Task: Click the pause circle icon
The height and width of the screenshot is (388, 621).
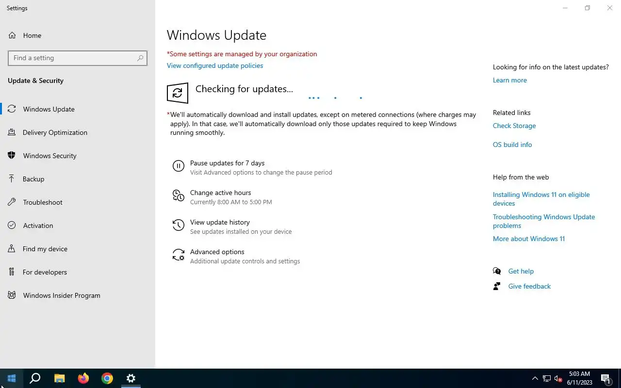Action: point(179,166)
